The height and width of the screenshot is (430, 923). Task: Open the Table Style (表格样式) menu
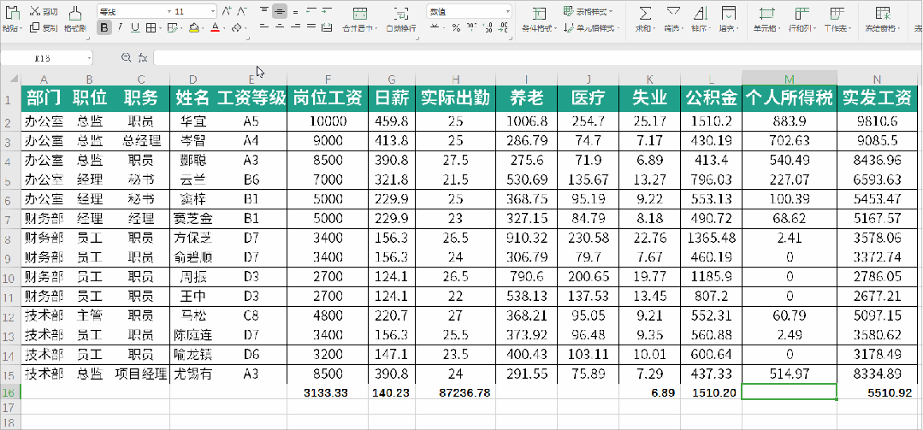pyautogui.click(x=588, y=11)
